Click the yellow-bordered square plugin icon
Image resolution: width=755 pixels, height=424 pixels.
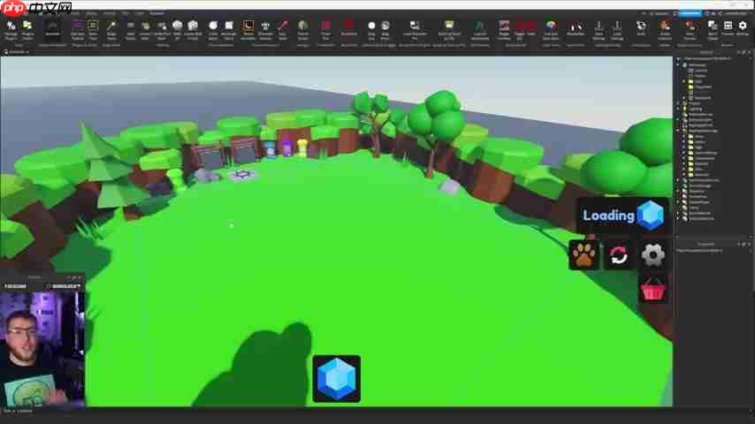[93, 25]
